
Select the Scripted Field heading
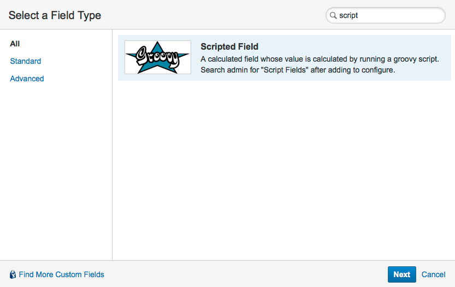pyautogui.click(x=229, y=46)
